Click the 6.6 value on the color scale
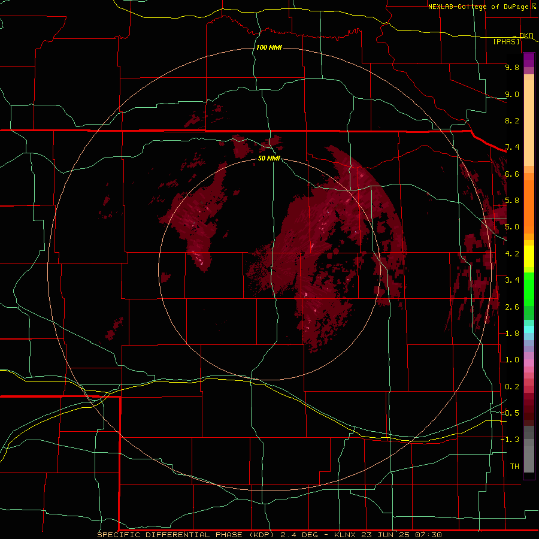Screen dimensions: 539x539 coord(512,174)
